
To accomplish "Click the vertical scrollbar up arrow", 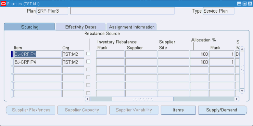I will (242, 49).
